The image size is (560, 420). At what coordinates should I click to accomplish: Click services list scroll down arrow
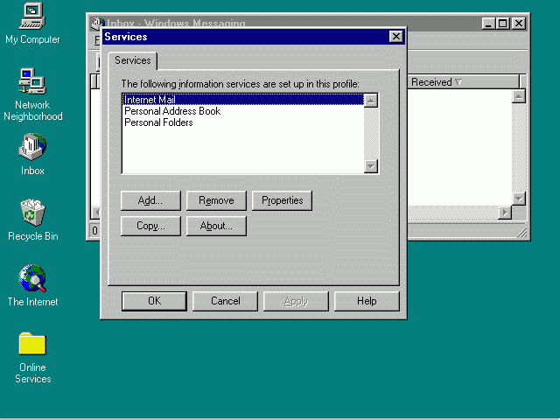371,166
